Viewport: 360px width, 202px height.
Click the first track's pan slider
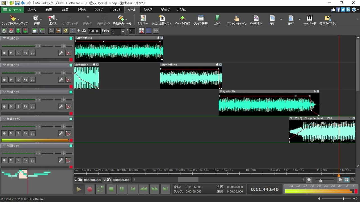tap(63, 46)
